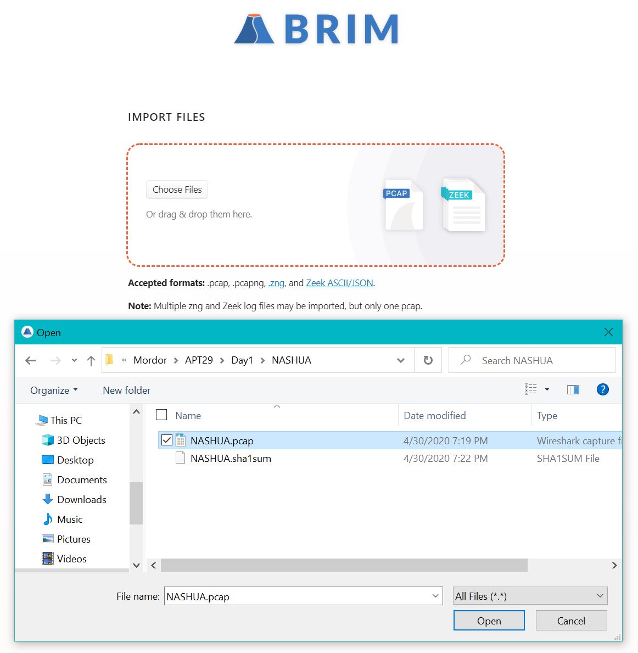Uncheck the NASHUA.pcap checkbox
Screen dimensions: 638x653
tap(166, 440)
